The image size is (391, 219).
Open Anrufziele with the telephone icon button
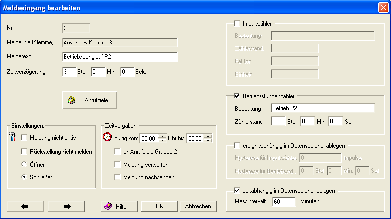click(89, 100)
